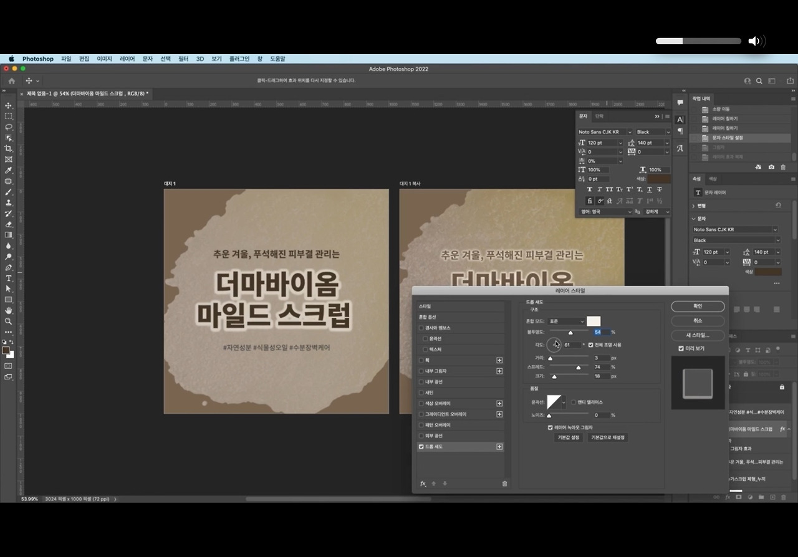Open the 필터 menu in menu bar
The width and height of the screenshot is (798, 557).
183,59
